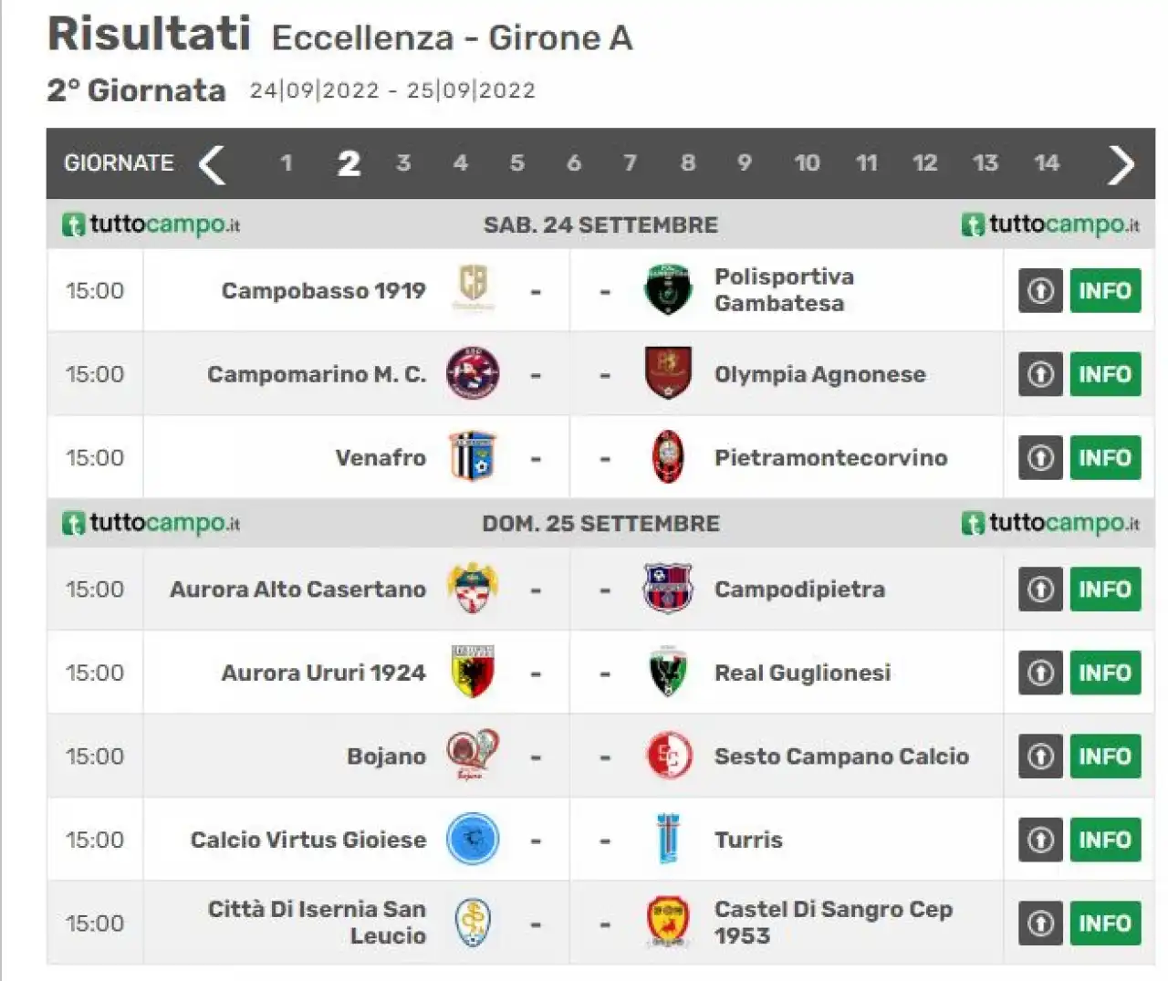The image size is (1168, 981).
Task: Click the up-arrow icon for the Campomarino match
Action: 1040,374
